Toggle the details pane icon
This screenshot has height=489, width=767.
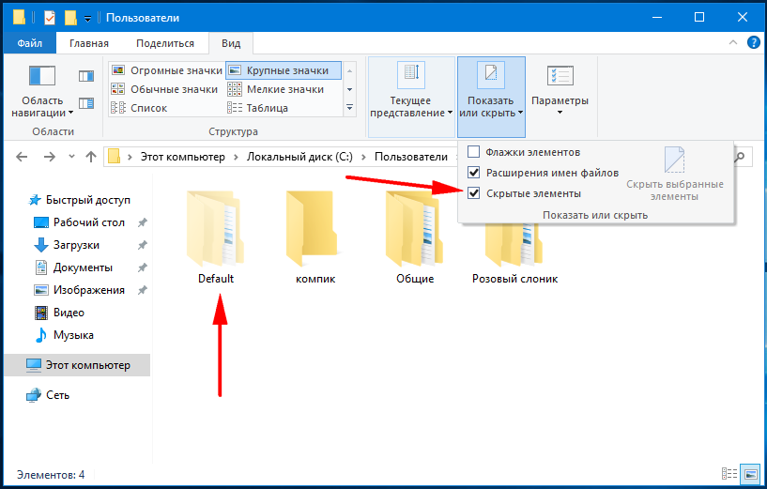point(86,103)
